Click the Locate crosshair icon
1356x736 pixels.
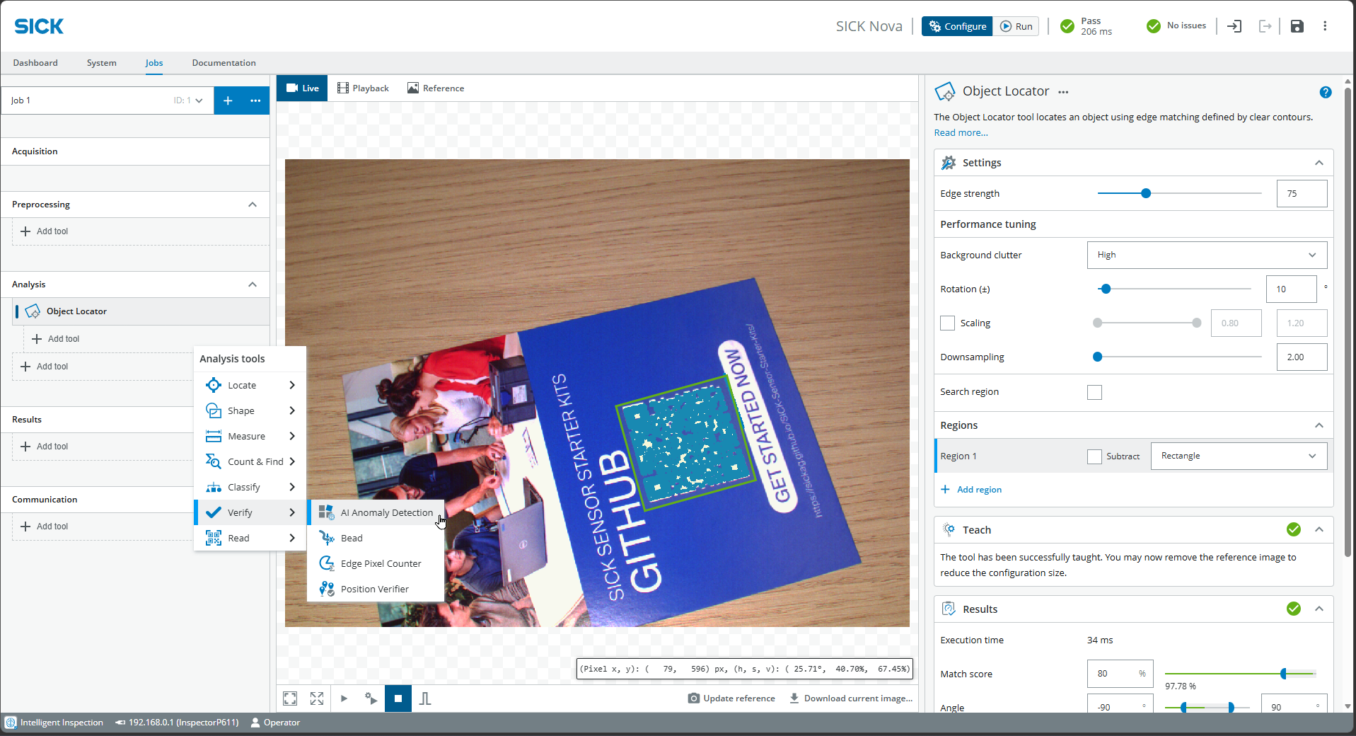[213, 385]
